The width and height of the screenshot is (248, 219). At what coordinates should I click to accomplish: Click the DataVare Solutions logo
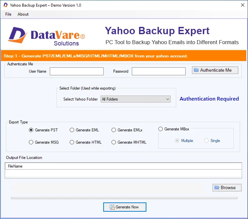[47, 36]
